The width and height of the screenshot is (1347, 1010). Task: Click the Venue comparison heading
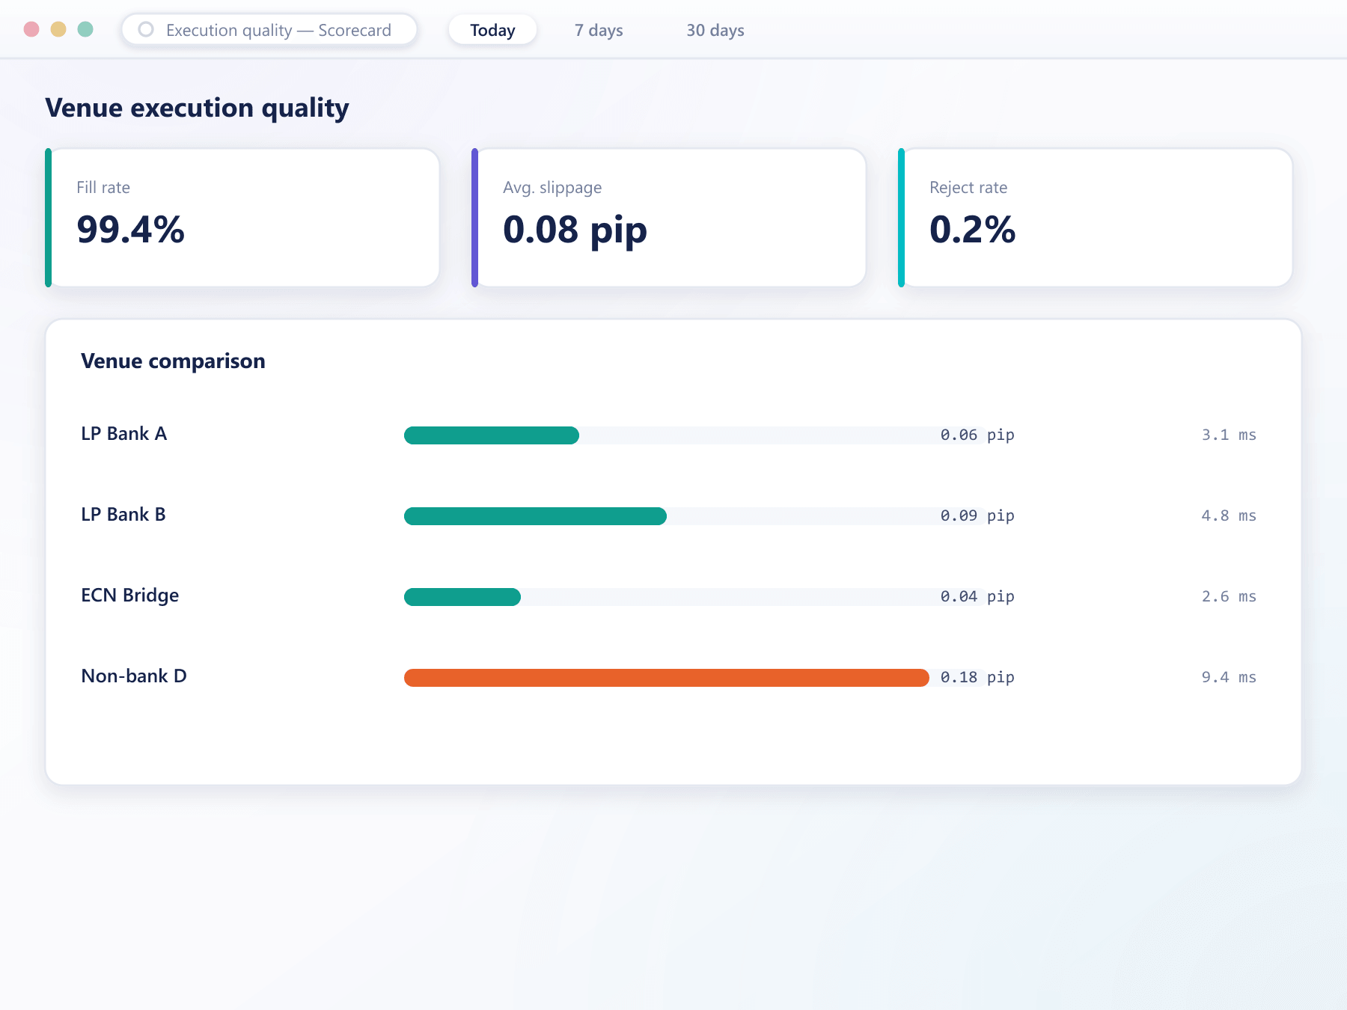pos(173,361)
